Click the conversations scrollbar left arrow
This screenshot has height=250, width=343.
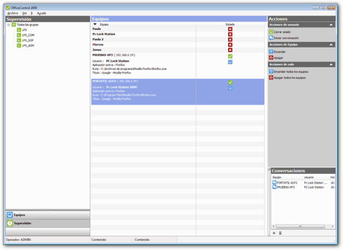tap(273, 227)
